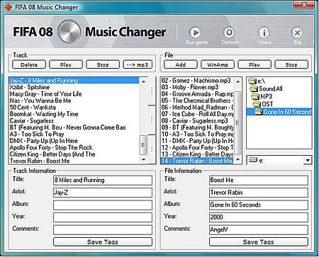Click the track list scrollbar thumb
This screenshot has height=257, width=319.
pos(143,145)
